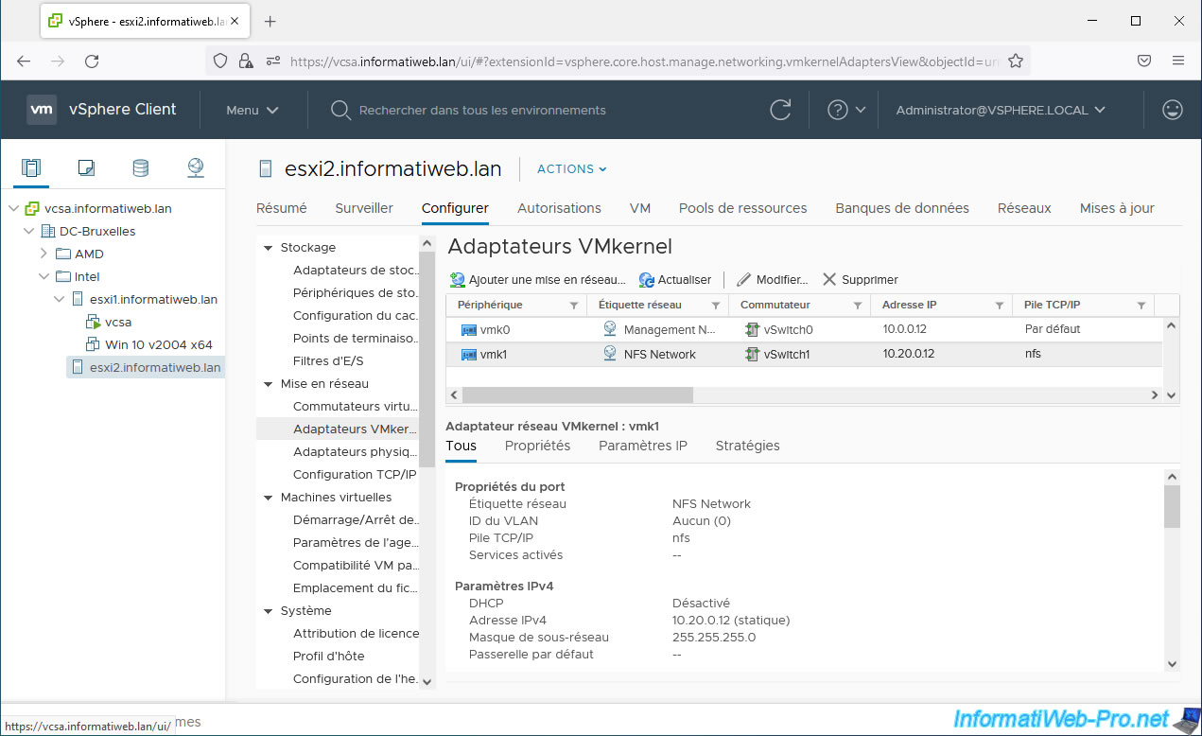Viewport: 1202px width, 736px height.
Task: Open the VMs and Templates inventory icon
Action: tap(86, 168)
